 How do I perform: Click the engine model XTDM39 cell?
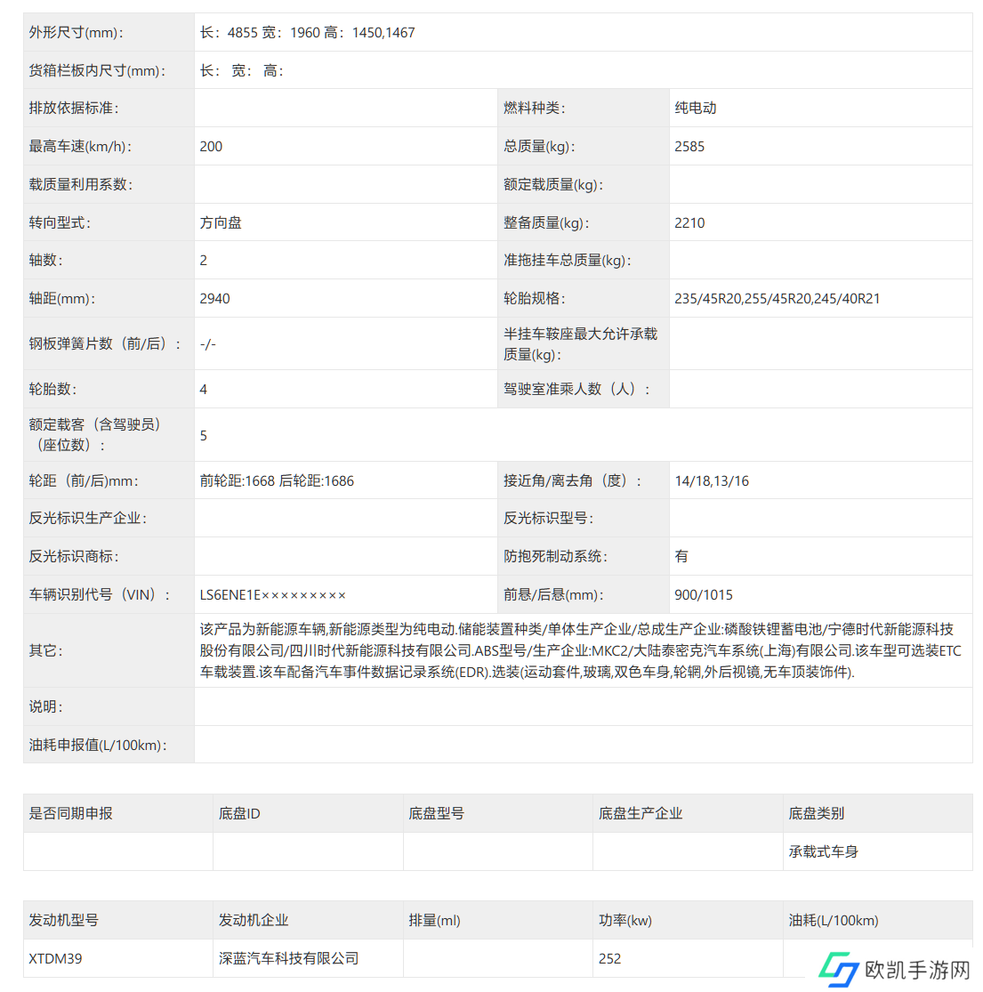pyautogui.click(x=55, y=958)
